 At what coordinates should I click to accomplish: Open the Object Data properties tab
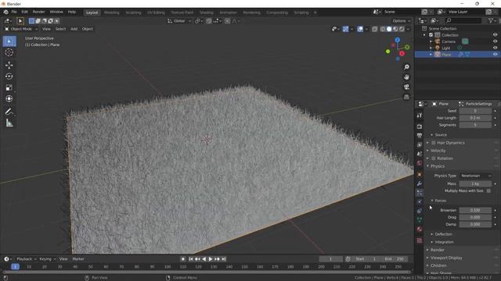coord(420,220)
